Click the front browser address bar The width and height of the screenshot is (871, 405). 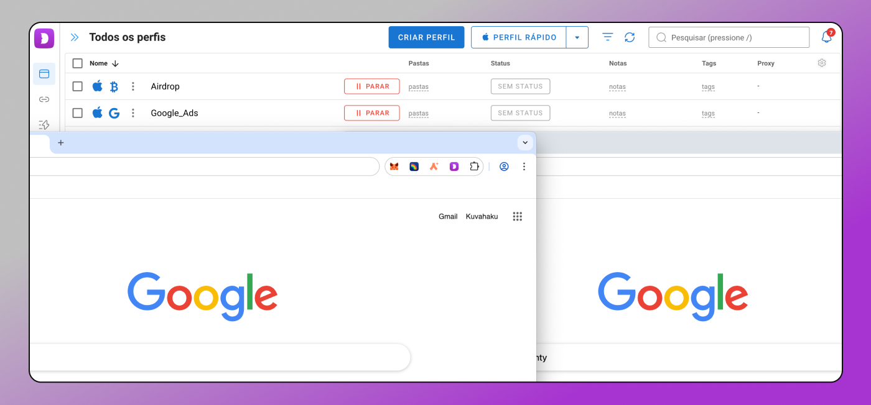click(205, 166)
